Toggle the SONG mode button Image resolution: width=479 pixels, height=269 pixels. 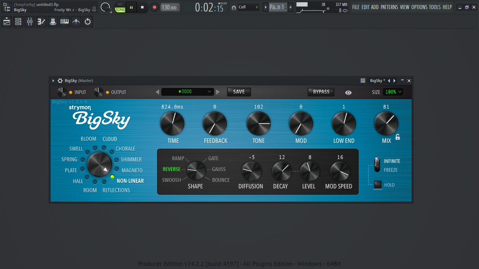tap(120, 10)
